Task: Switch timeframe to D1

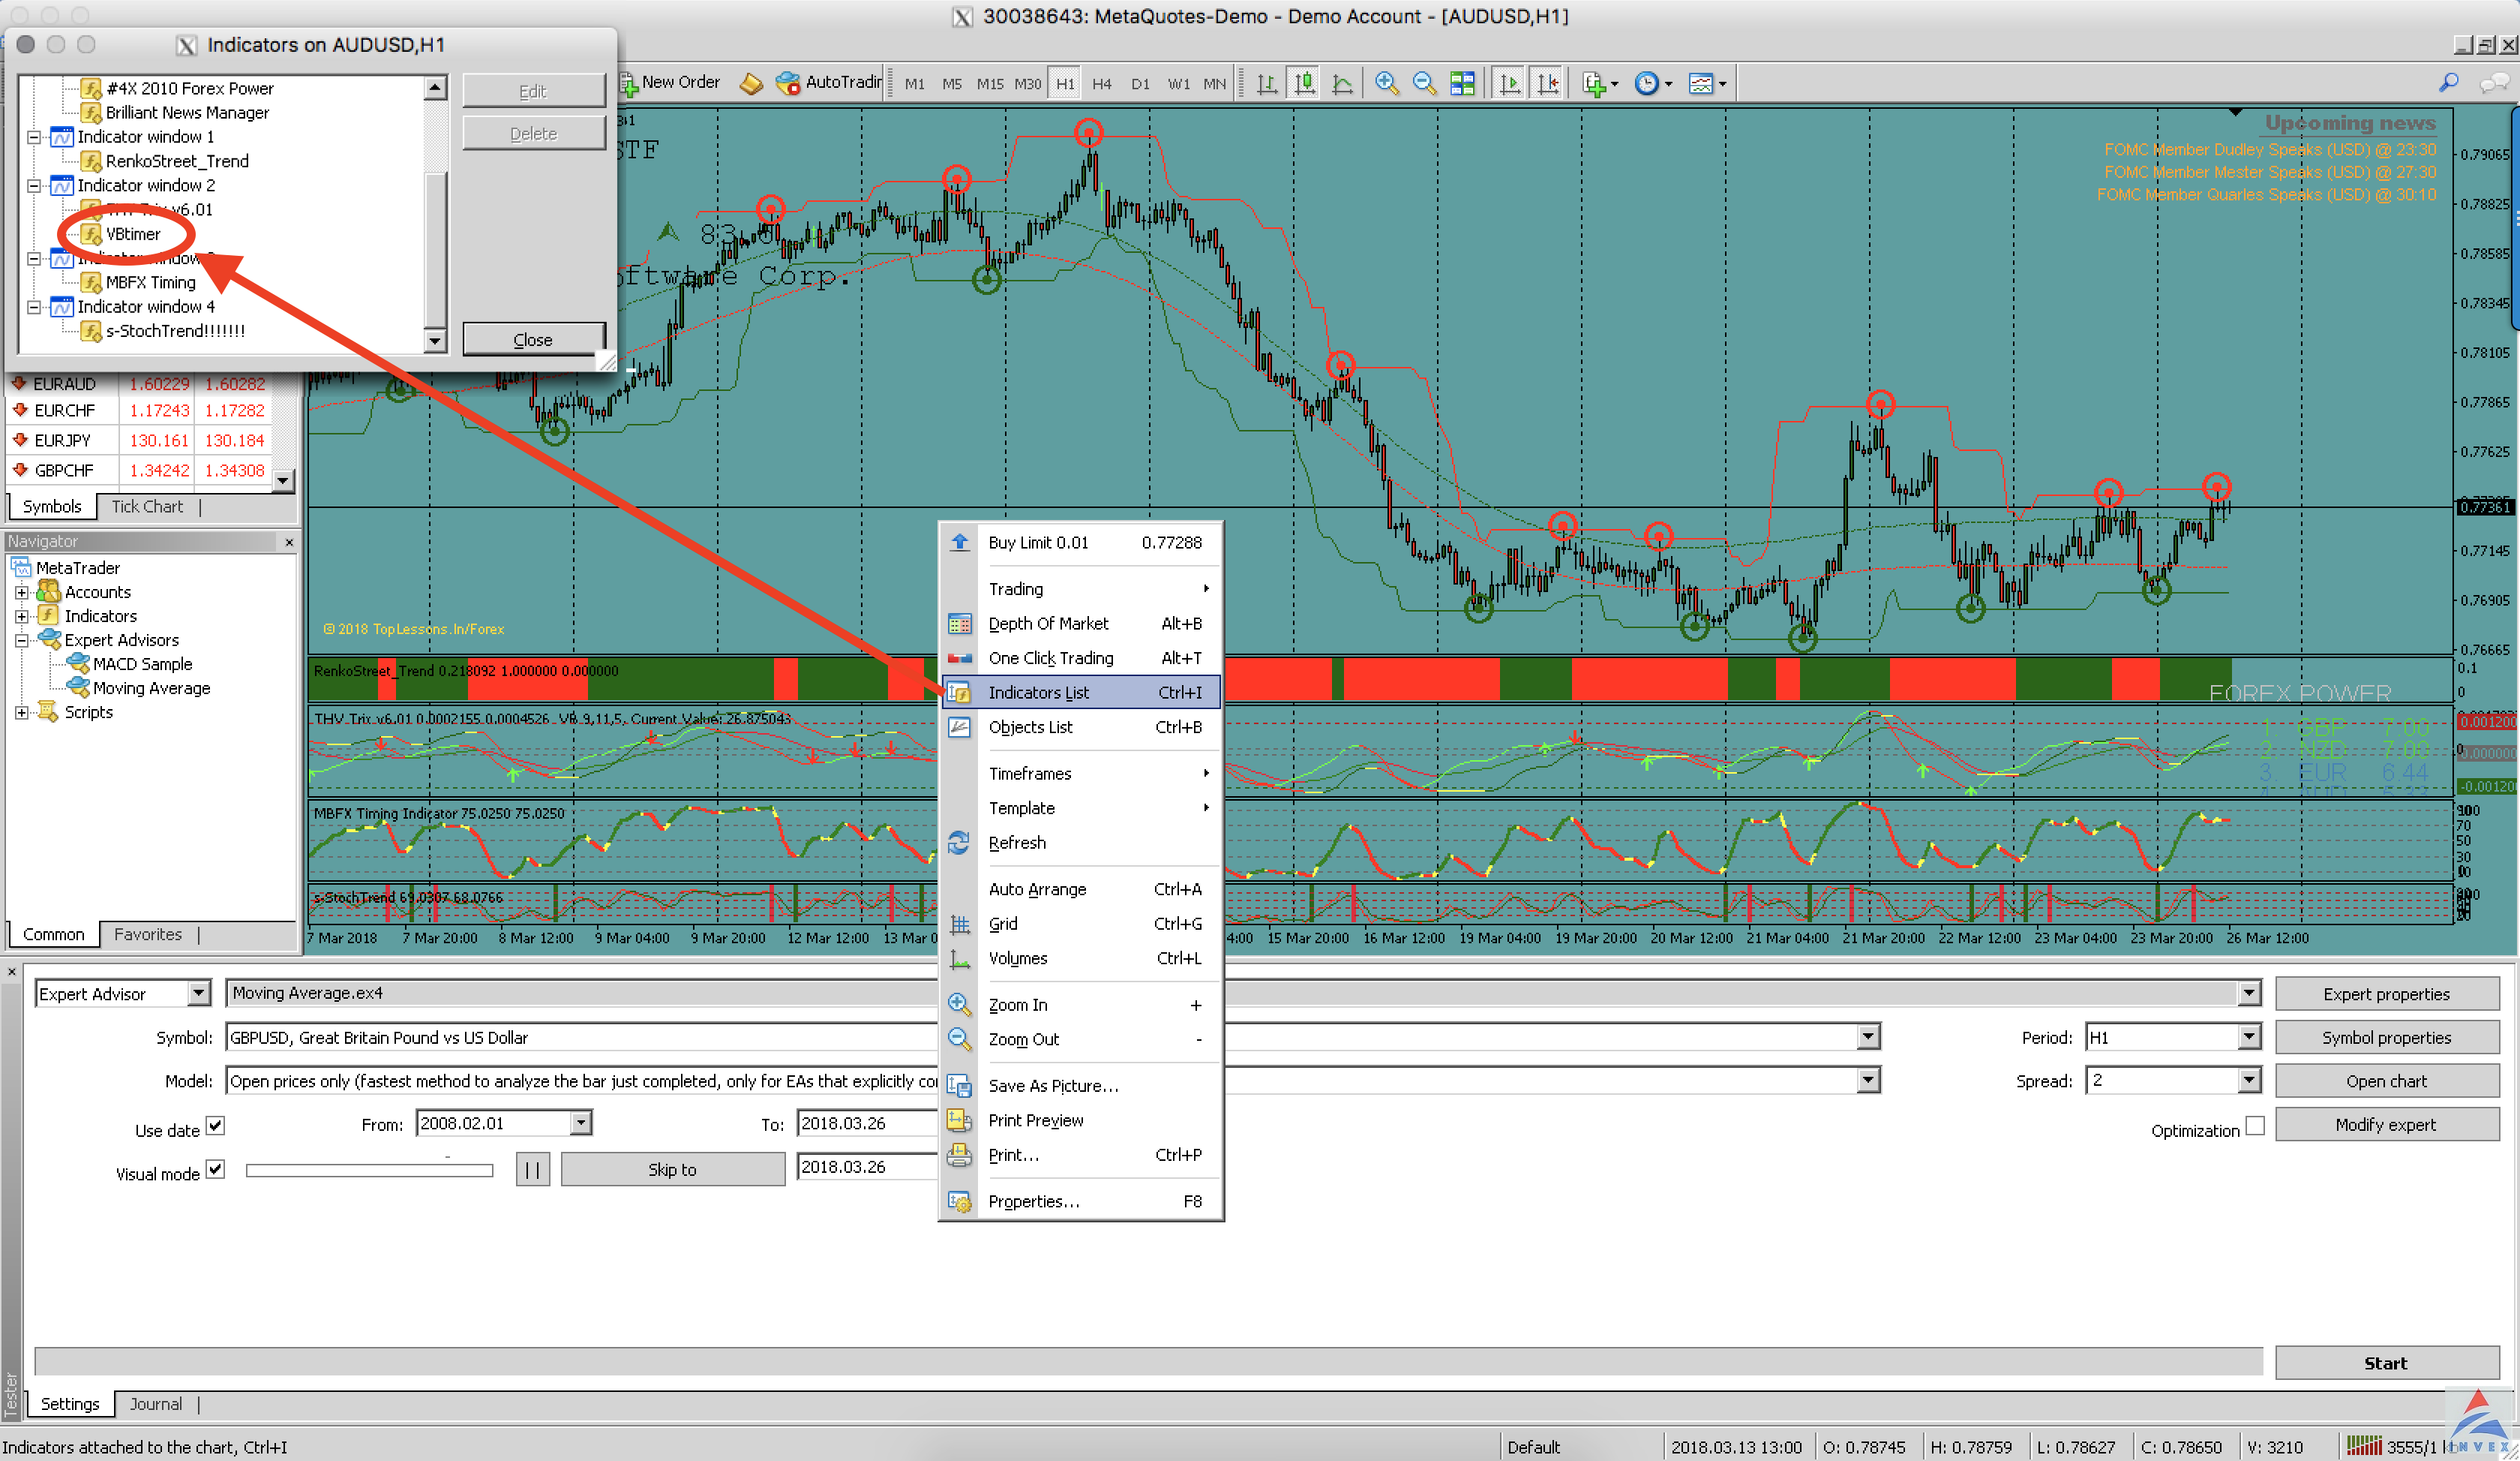Action: point(1140,84)
